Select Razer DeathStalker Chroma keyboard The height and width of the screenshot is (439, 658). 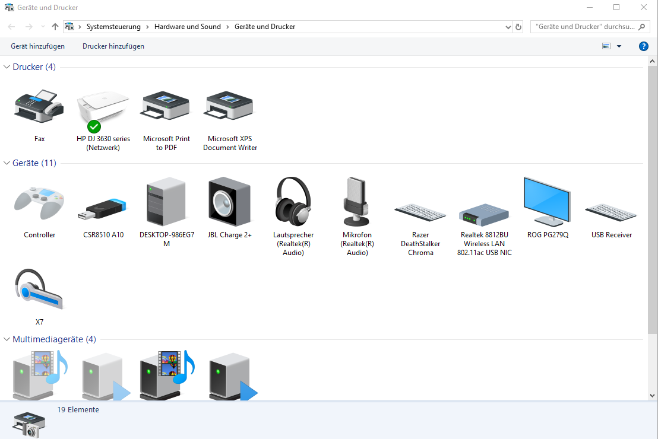tap(420, 212)
